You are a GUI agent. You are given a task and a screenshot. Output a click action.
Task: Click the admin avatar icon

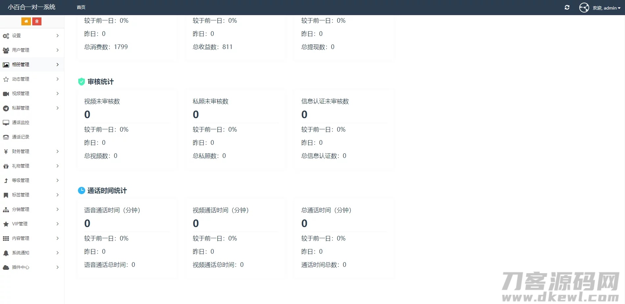pyautogui.click(x=584, y=8)
